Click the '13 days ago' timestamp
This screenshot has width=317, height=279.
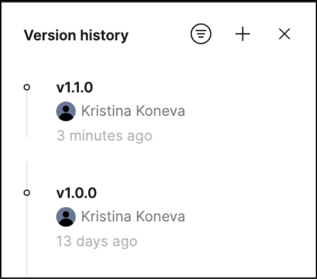tap(97, 241)
